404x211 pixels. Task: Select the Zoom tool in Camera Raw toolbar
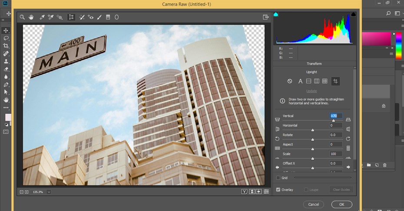[x=22, y=17]
